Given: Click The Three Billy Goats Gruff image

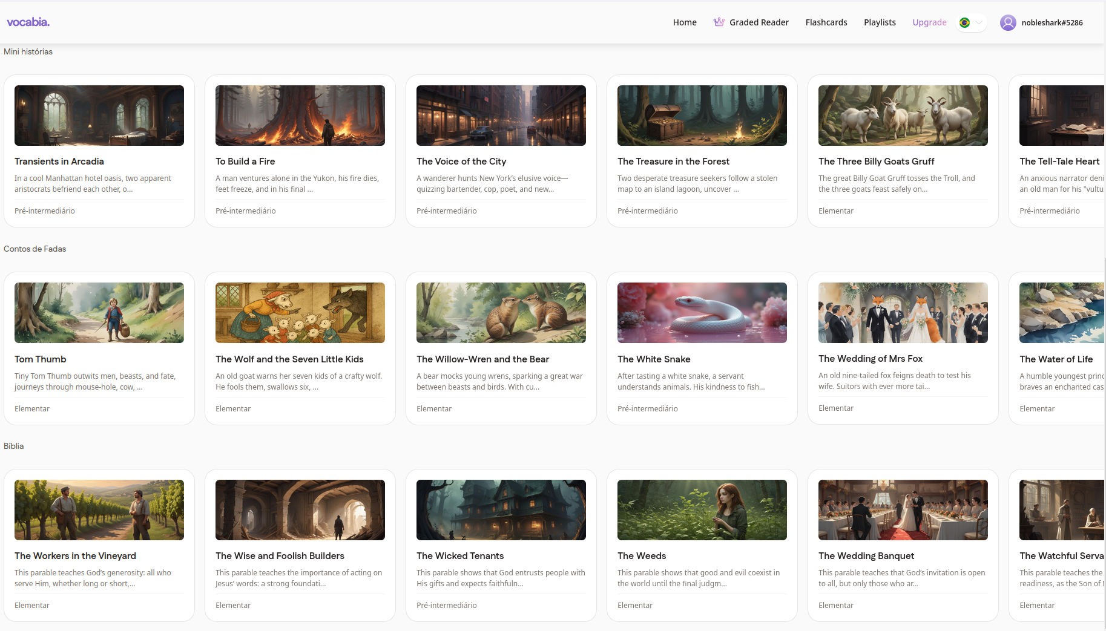Looking at the screenshot, I should 903,116.
